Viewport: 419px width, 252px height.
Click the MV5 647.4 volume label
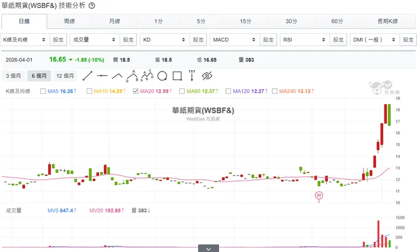click(x=62, y=210)
